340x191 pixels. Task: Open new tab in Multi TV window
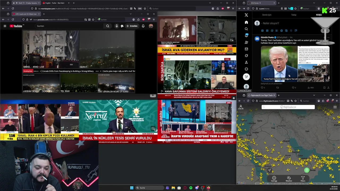74,3
